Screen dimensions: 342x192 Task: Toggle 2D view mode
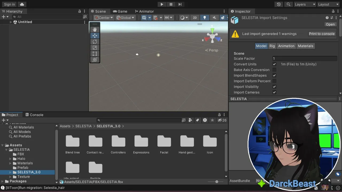coord(195,18)
